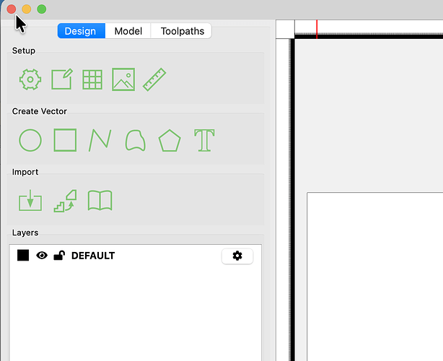Image resolution: width=443 pixels, height=361 pixels.
Task: Switch to the Toolpaths tab
Action: tap(183, 31)
